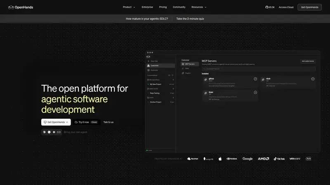Click the TikTok logo

coord(279,159)
